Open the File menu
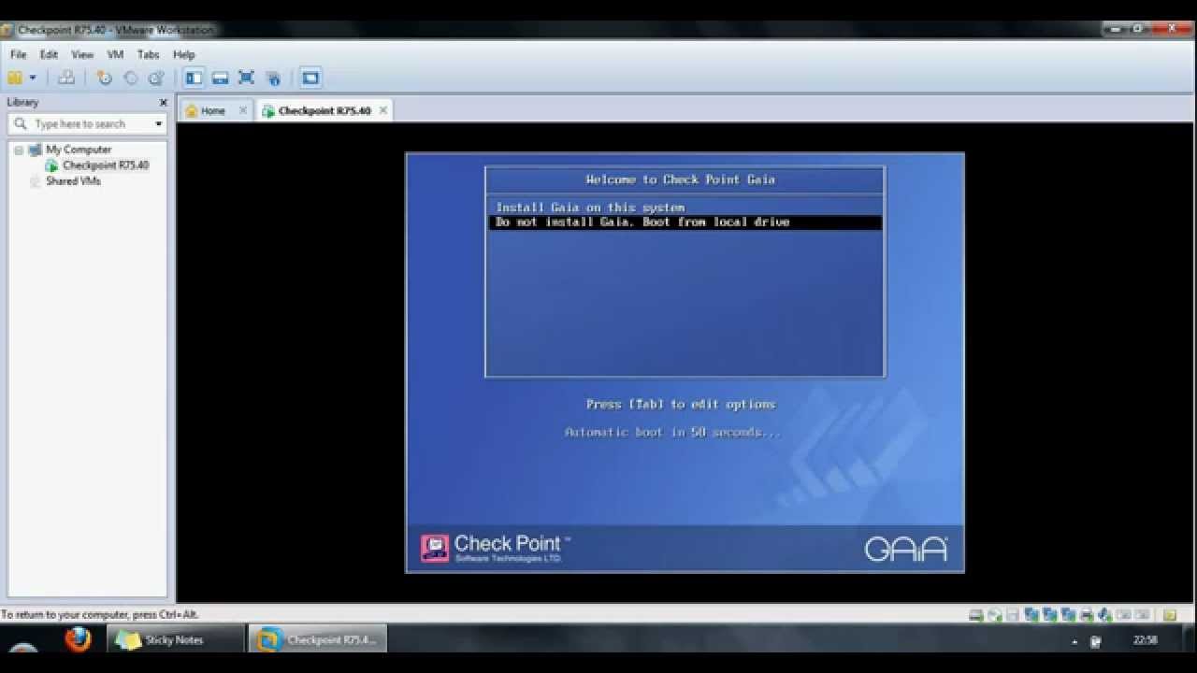Image resolution: width=1197 pixels, height=673 pixels. tap(18, 54)
